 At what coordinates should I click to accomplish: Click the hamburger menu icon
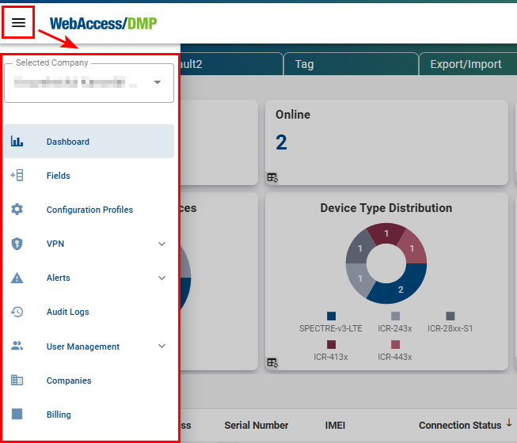[18, 23]
